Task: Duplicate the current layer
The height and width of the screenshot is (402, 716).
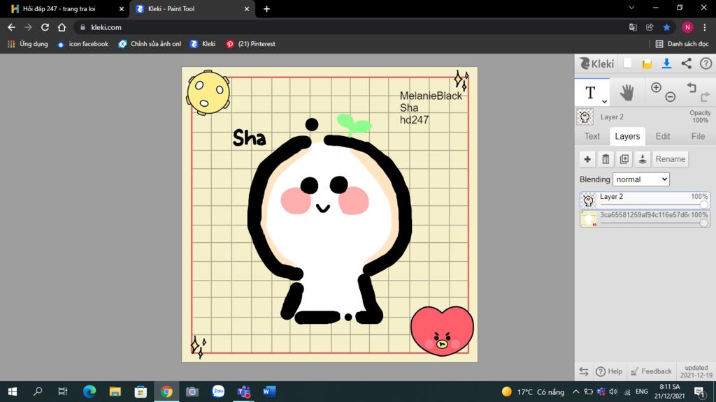Action: coord(624,159)
